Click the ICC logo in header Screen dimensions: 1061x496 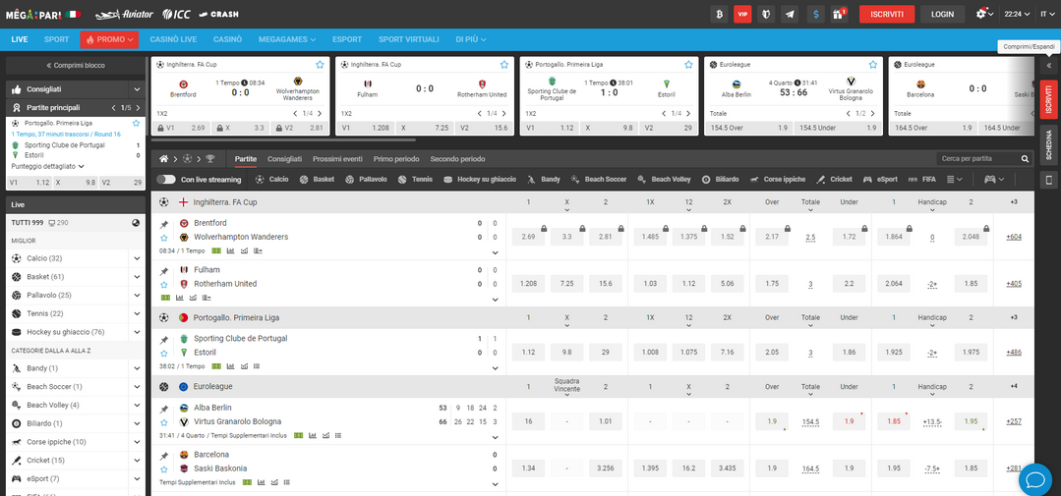(177, 14)
